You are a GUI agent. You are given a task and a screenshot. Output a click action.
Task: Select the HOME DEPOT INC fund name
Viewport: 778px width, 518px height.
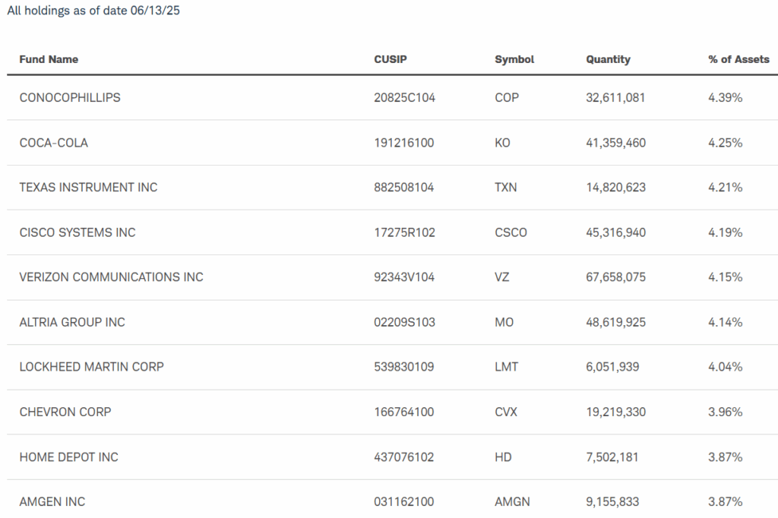tap(69, 457)
